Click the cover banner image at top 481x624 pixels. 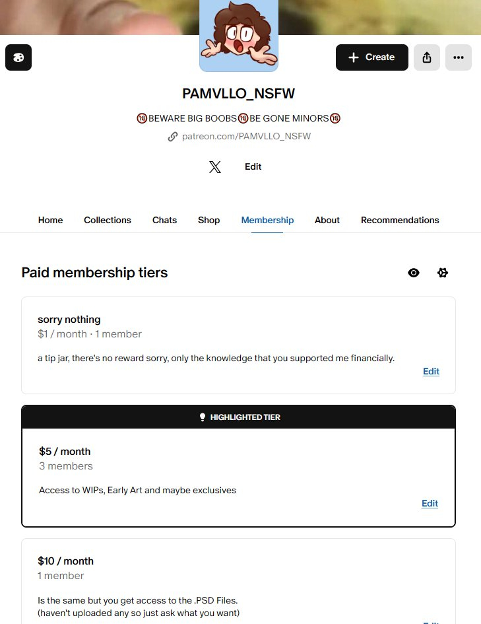pyautogui.click(x=99, y=17)
